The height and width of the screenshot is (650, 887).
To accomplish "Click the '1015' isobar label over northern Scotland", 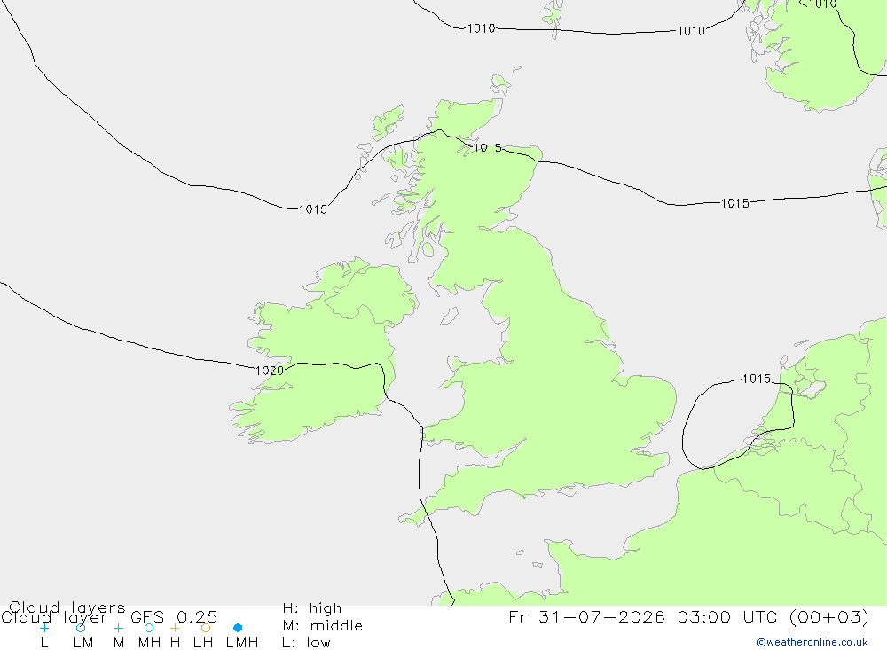I will [488, 148].
